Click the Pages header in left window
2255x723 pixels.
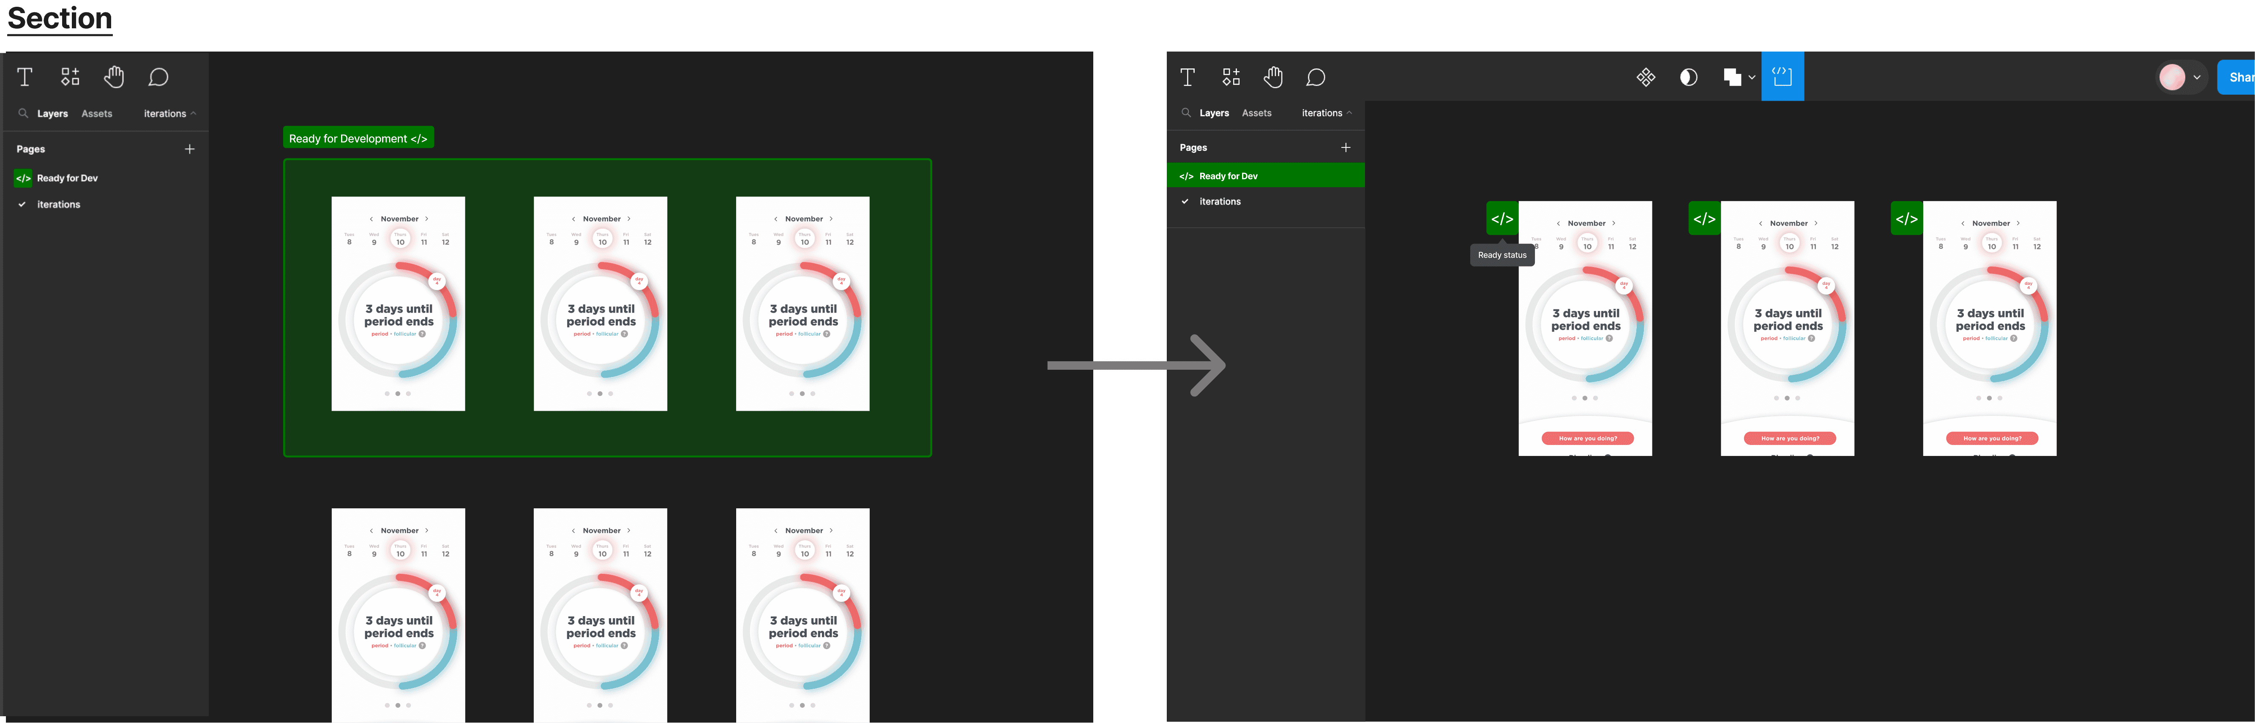click(x=30, y=149)
